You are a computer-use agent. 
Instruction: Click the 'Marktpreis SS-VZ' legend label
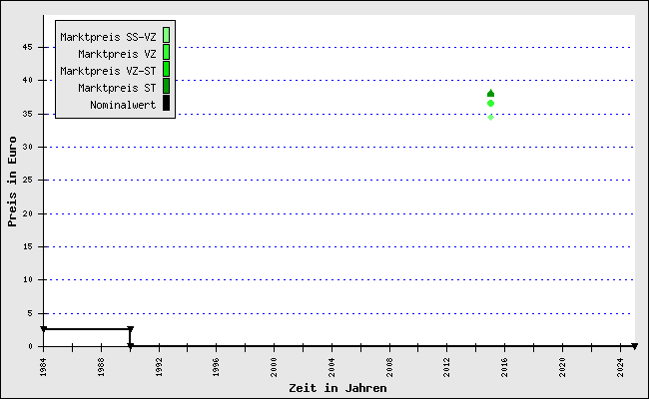108,37
